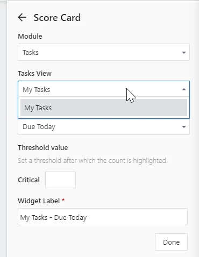Click inside Widget Label text field

pos(103,217)
